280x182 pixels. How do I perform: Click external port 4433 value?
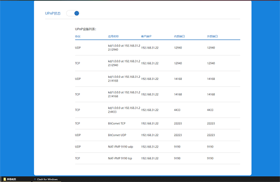[x=211, y=110]
